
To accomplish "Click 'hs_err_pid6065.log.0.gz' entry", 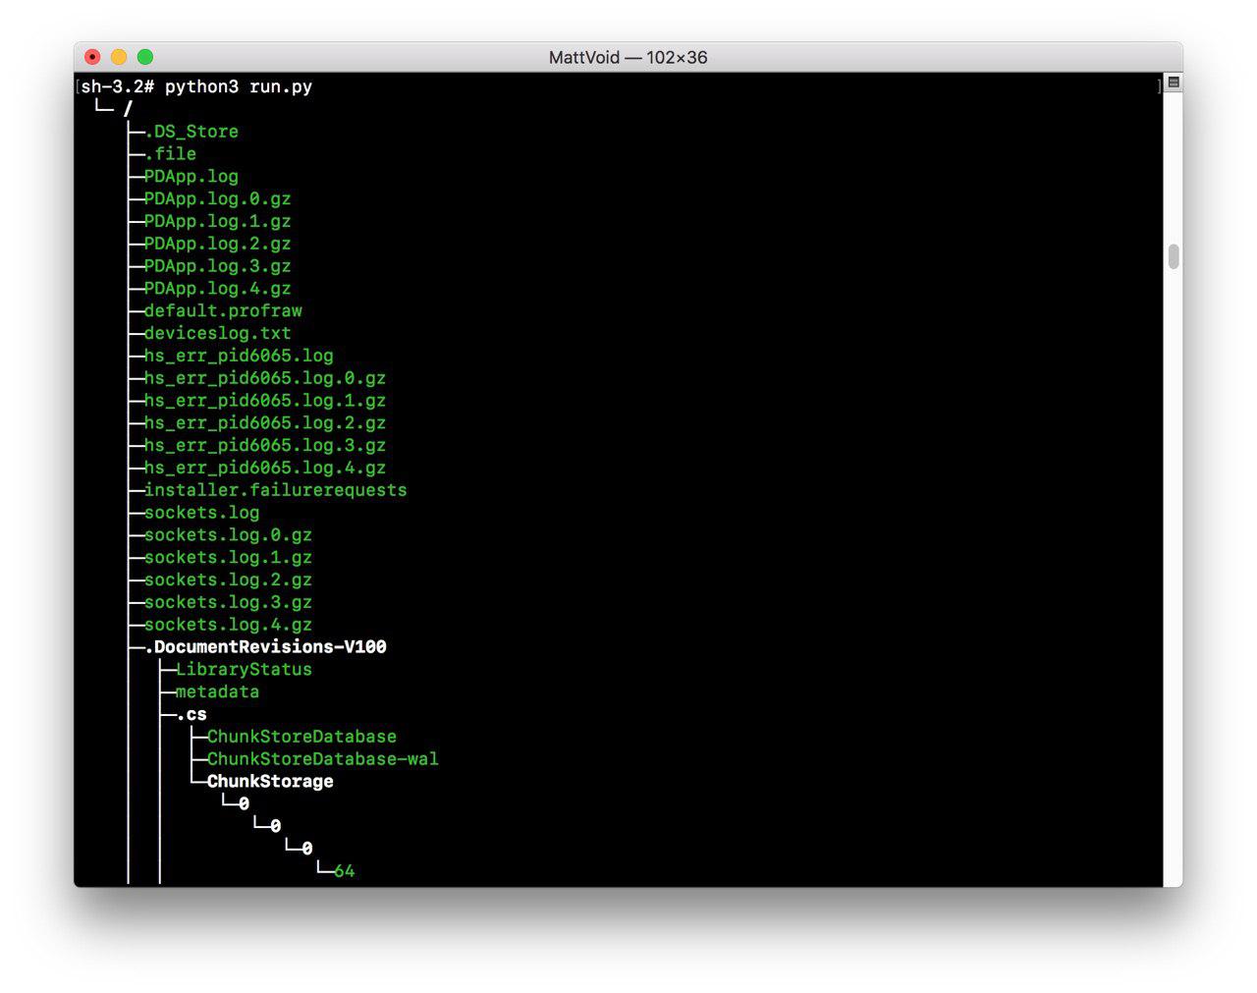I will [265, 378].
